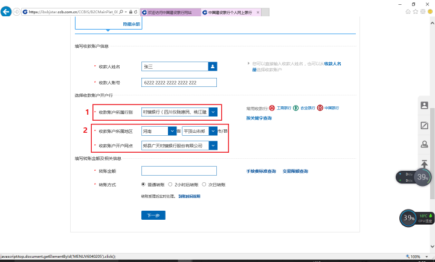Open the province dropdown showing 河南
Screen dimensions: 435x262
click(174, 131)
